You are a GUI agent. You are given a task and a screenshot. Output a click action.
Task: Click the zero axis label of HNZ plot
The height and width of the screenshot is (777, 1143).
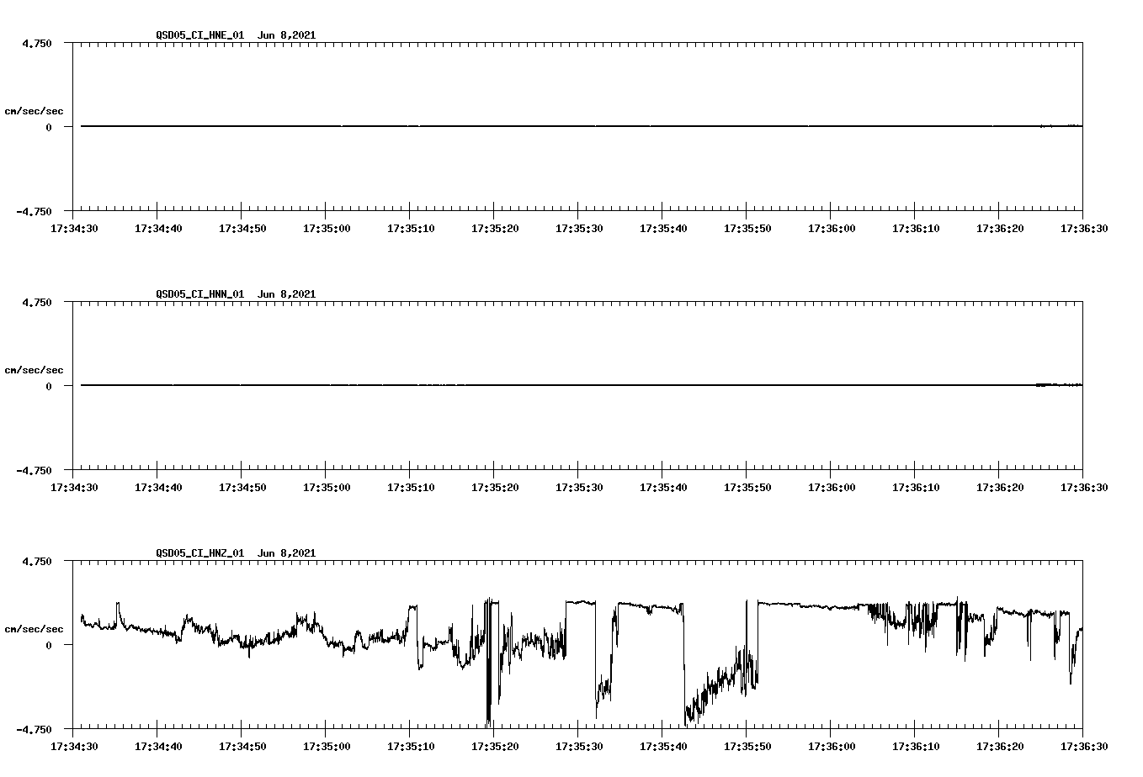point(49,645)
